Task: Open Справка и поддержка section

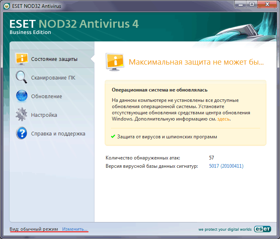Action: tap(58, 133)
